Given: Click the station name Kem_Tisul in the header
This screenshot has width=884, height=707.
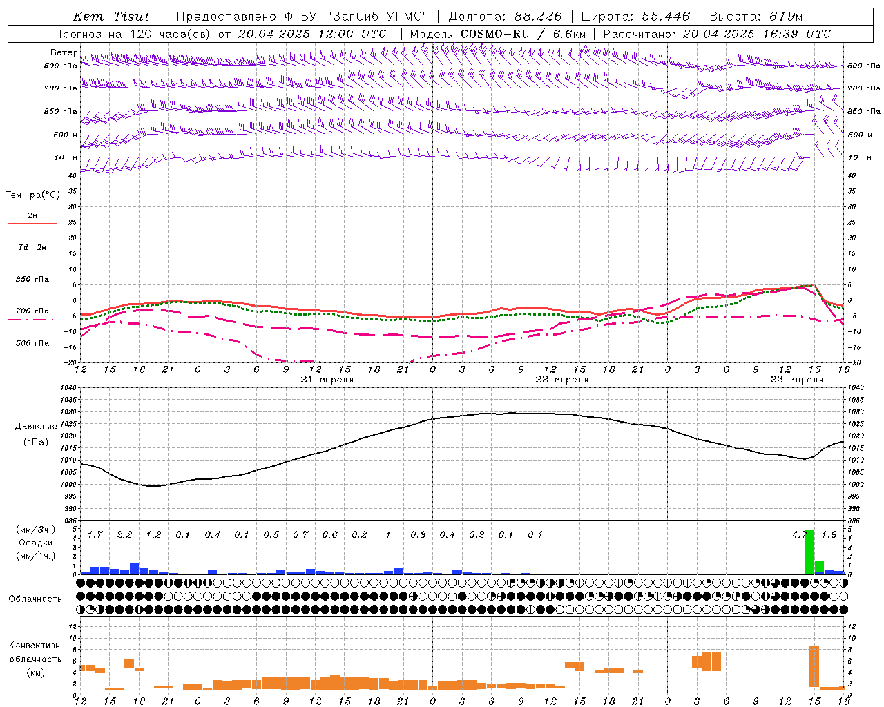Looking at the screenshot, I should click(x=111, y=17).
